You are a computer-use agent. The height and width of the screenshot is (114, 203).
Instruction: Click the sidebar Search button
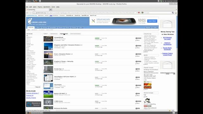(x=38, y=87)
